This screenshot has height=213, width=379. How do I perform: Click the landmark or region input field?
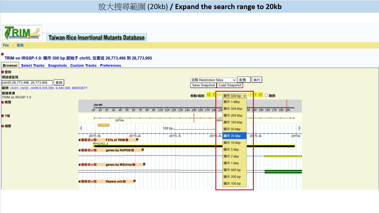click(x=27, y=83)
